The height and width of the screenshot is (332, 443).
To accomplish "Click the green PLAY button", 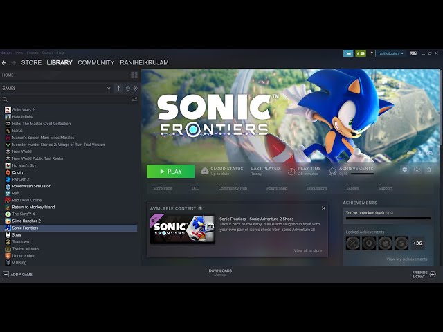I will pyautogui.click(x=171, y=172).
